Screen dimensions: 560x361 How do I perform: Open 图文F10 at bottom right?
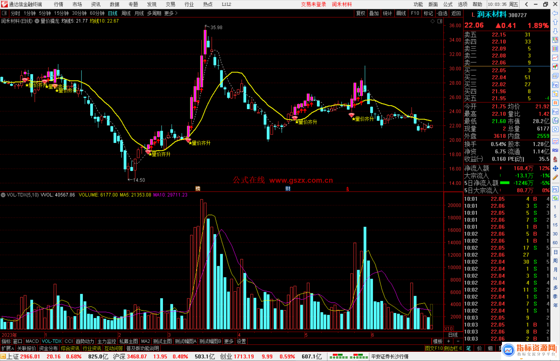[x=434, y=349]
